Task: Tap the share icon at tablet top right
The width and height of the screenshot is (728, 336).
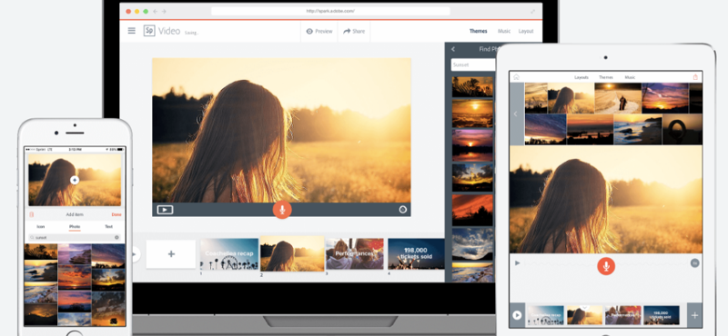Action: [x=695, y=77]
